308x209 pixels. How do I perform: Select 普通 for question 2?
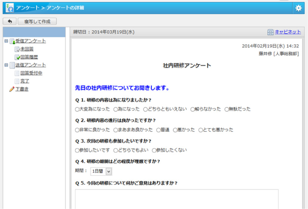coord(159,130)
